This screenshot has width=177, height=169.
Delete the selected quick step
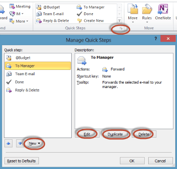(144, 134)
